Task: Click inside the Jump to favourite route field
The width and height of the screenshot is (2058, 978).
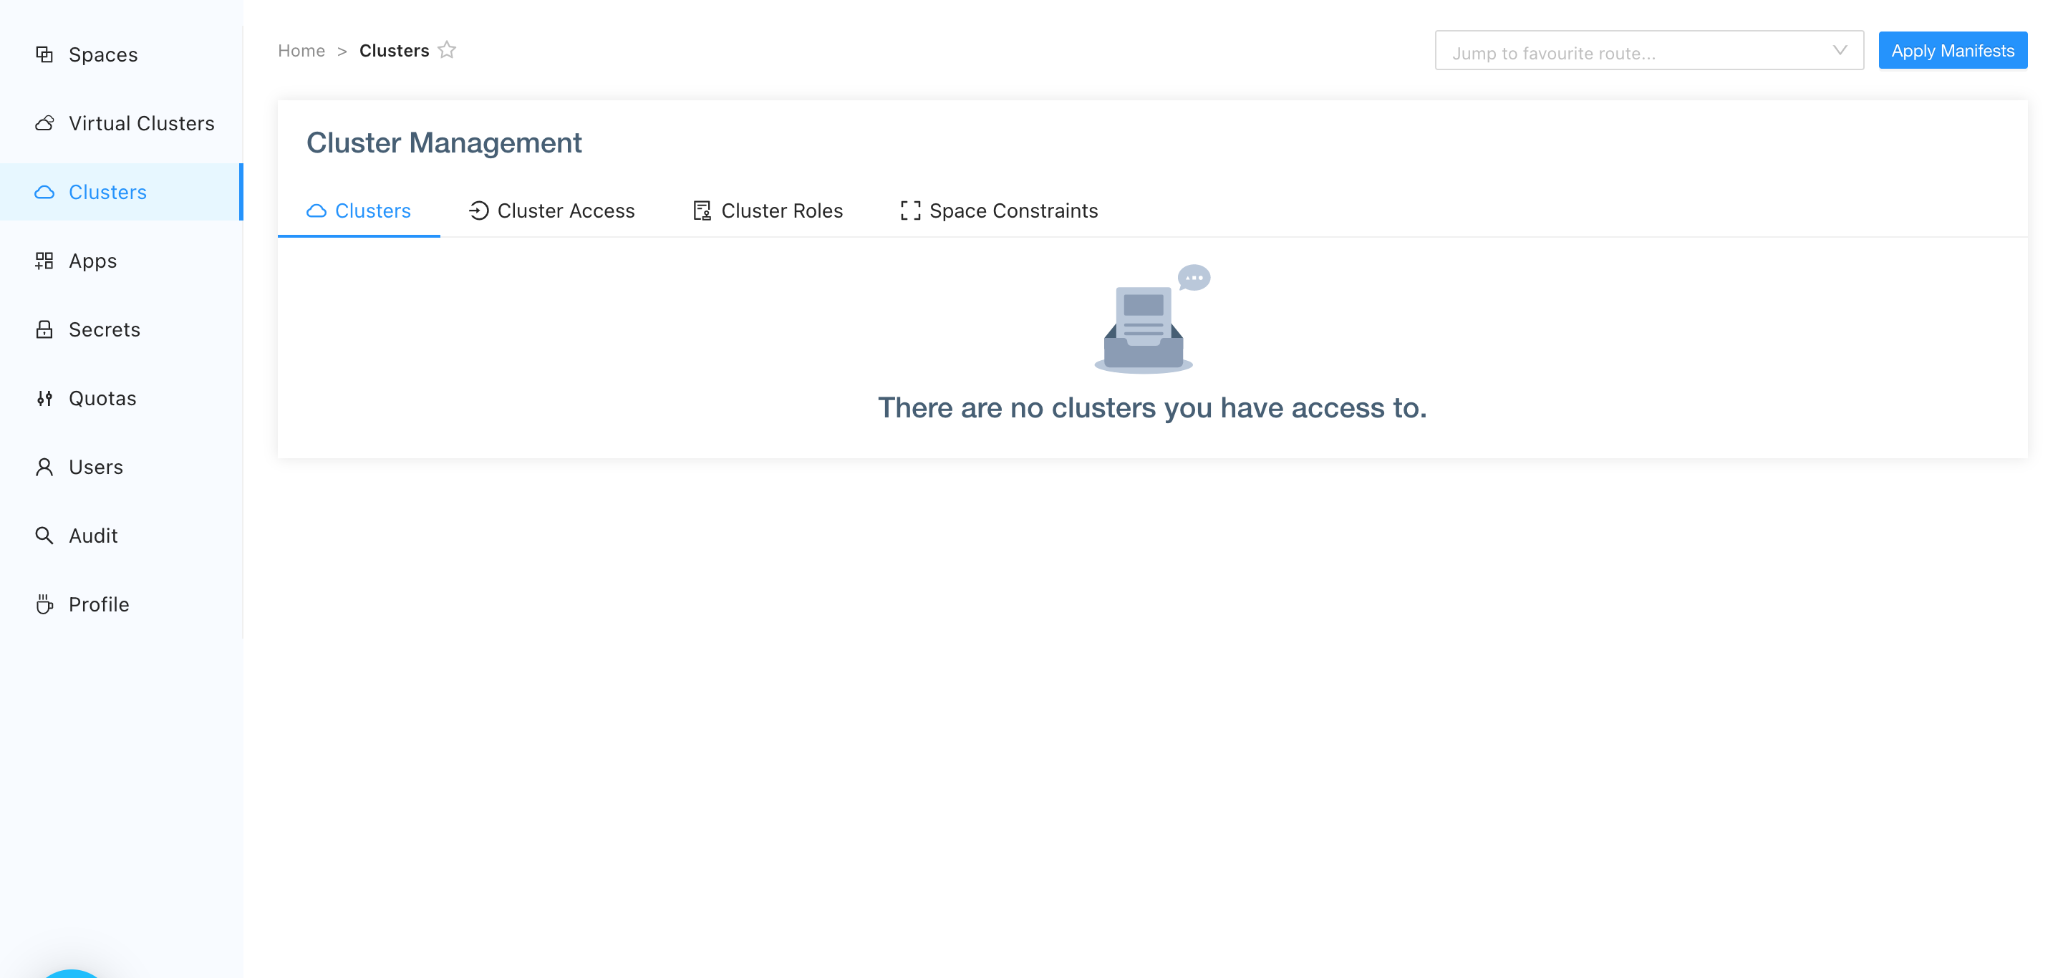Action: [1598, 50]
